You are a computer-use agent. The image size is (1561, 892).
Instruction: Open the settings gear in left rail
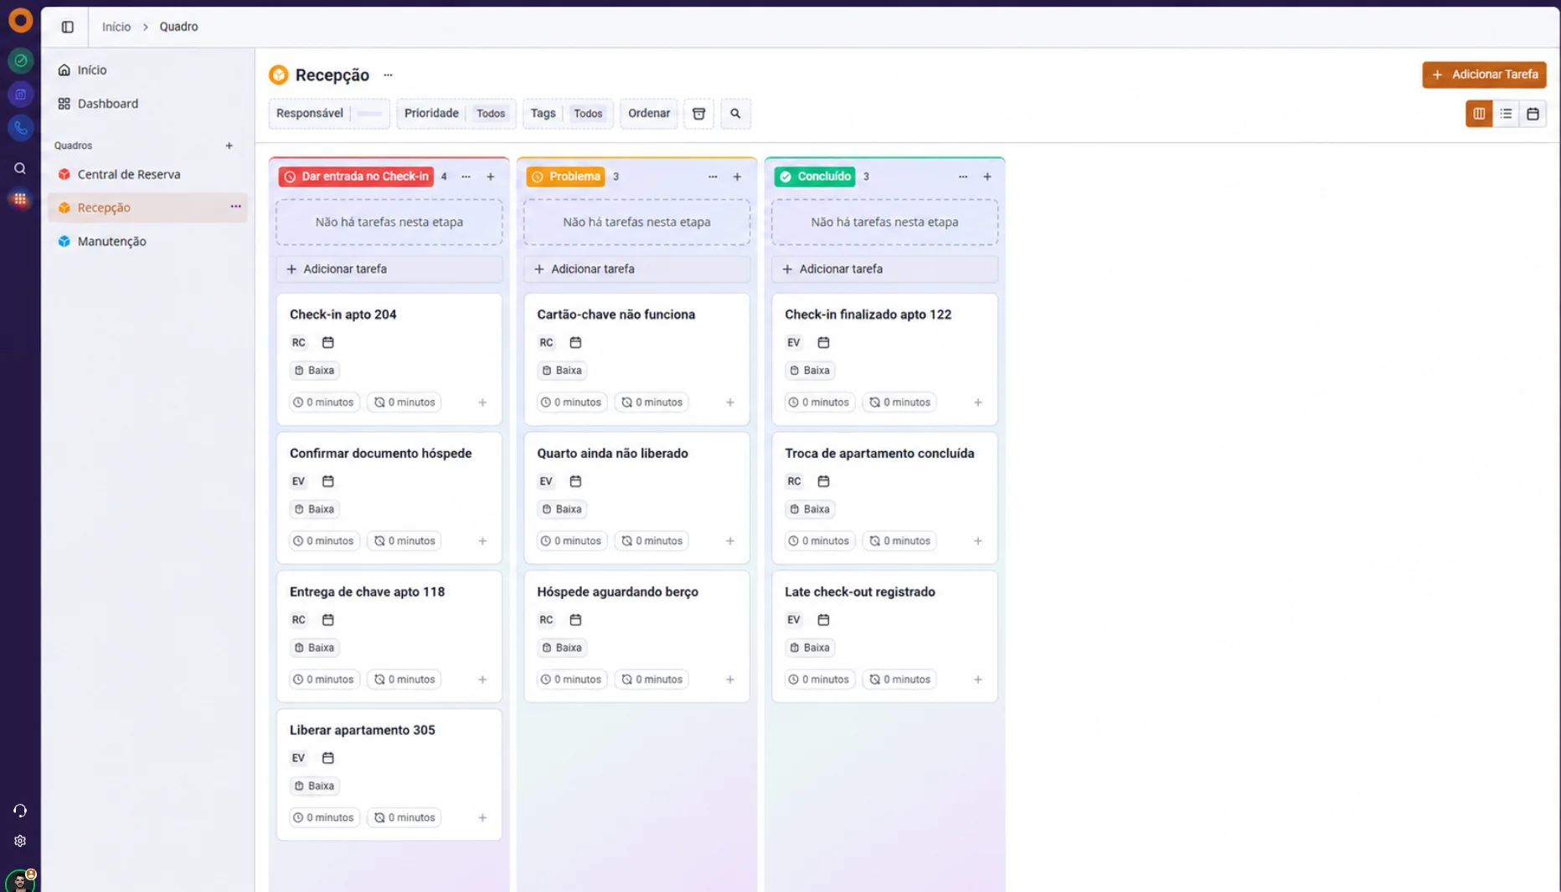(20, 841)
